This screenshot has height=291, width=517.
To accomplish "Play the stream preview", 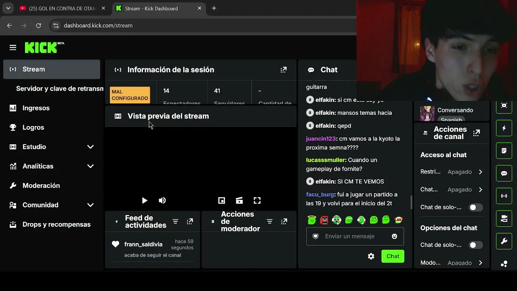I will (x=145, y=200).
